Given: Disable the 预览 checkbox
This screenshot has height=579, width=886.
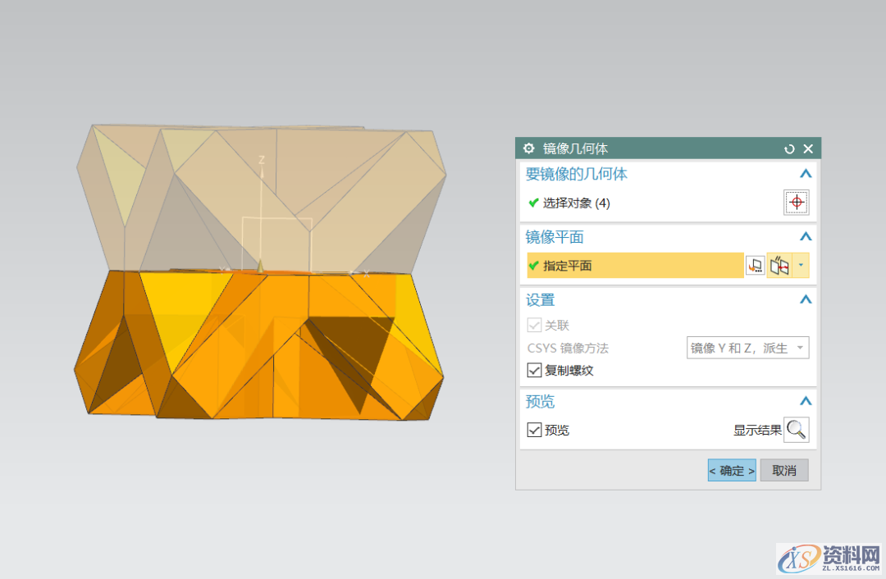Looking at the screenshot, I should pyautogui.click(x=536, y=429).
